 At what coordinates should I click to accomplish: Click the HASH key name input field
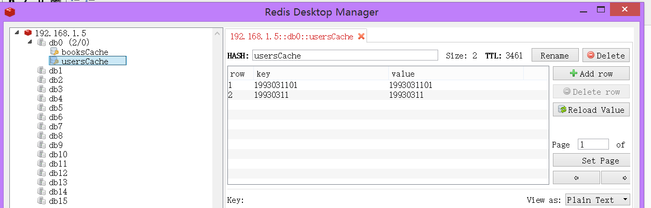tap(345, 55)
